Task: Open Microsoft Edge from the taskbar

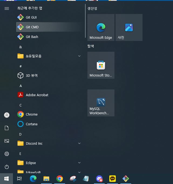Action: [x=33, y=179]
